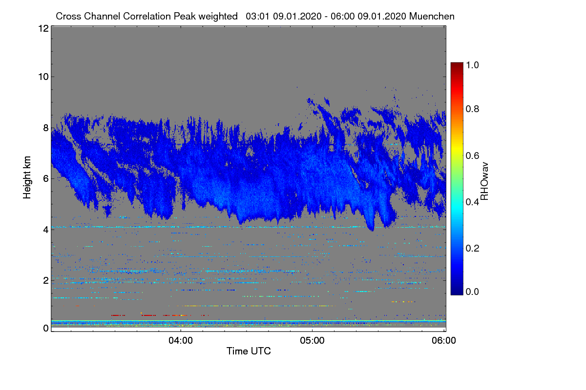
Task: Click the 0.4 colorbar value label
Action: (x=473, y=202)
